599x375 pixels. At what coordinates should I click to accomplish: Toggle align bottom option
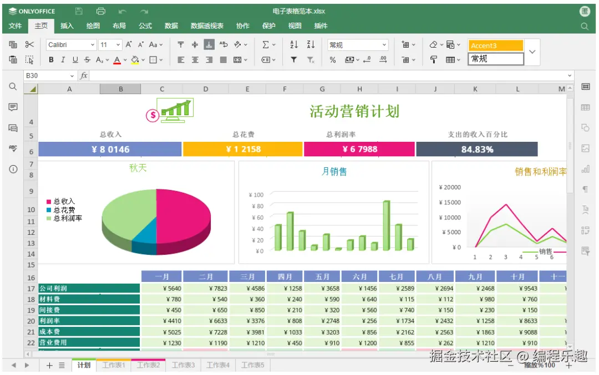(209, 45)
